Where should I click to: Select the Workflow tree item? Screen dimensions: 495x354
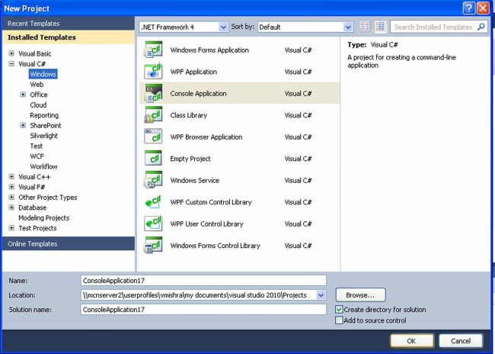click(x=43, y=166)
